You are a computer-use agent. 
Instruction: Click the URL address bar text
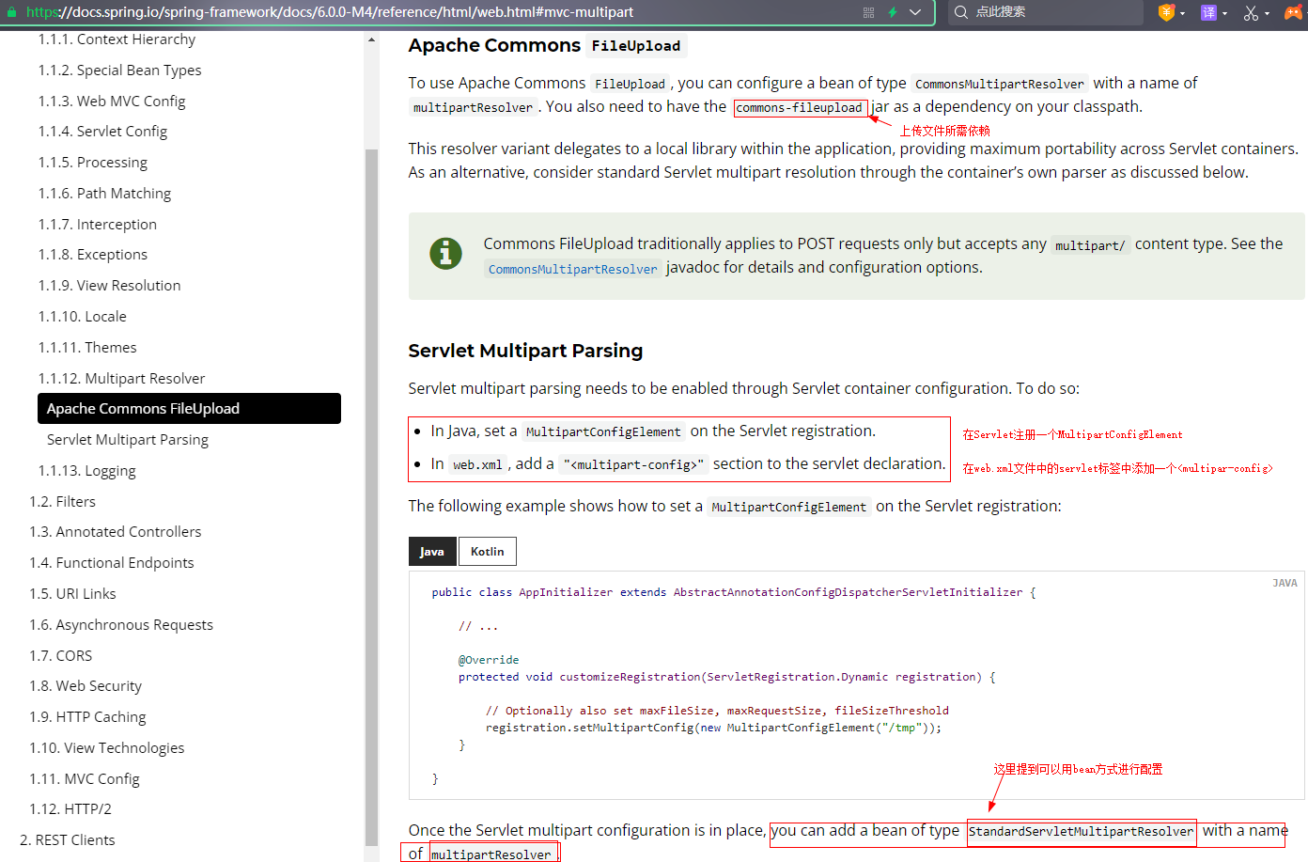point(330,12)
